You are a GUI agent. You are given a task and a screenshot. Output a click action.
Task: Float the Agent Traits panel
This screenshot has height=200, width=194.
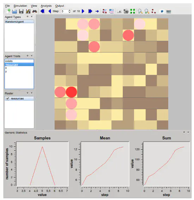(28, 56)
